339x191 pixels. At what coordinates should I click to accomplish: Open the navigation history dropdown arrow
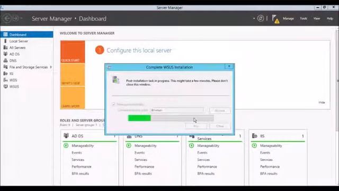[21, 19]
